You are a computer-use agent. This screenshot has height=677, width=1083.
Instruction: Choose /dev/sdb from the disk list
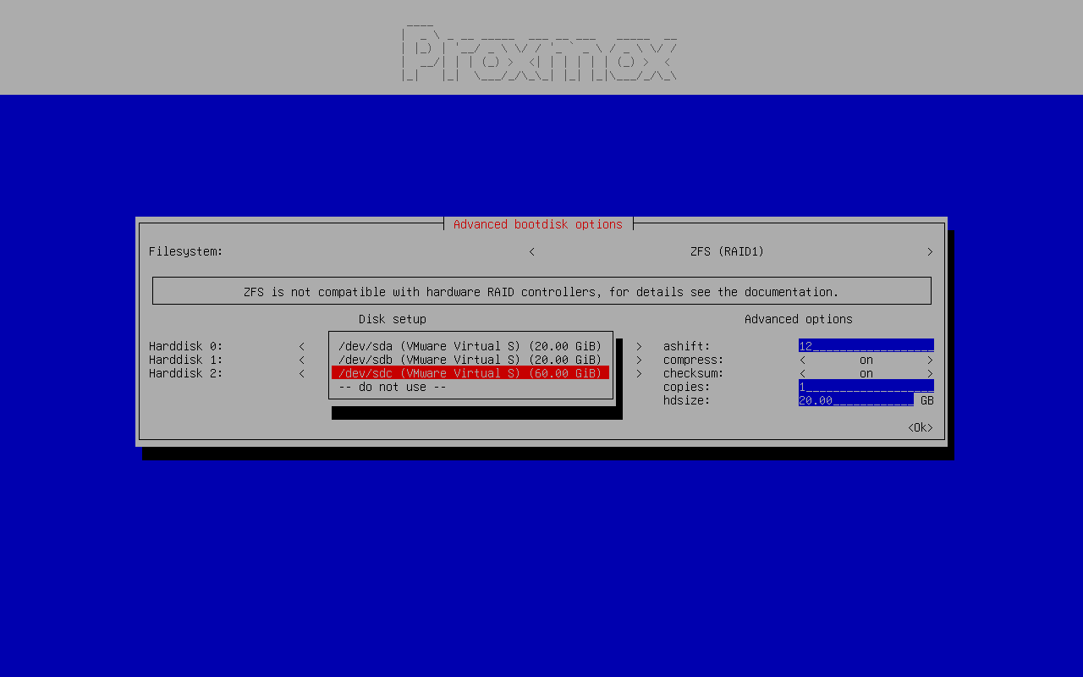click(x=470, y=360)
